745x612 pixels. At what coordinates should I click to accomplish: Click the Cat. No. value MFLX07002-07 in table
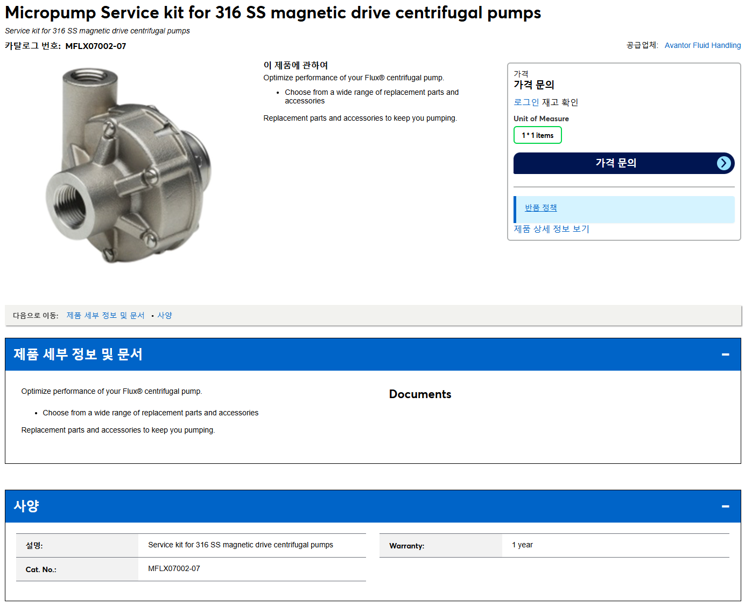[174, 569]
